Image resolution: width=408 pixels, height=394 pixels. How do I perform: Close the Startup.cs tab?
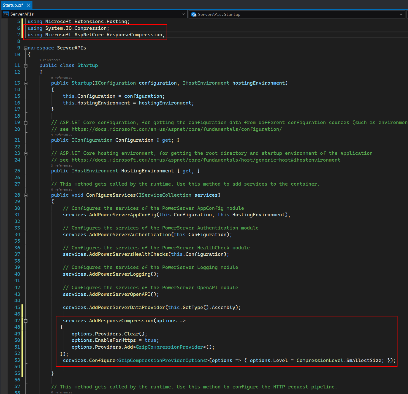(x=28, y=5)
